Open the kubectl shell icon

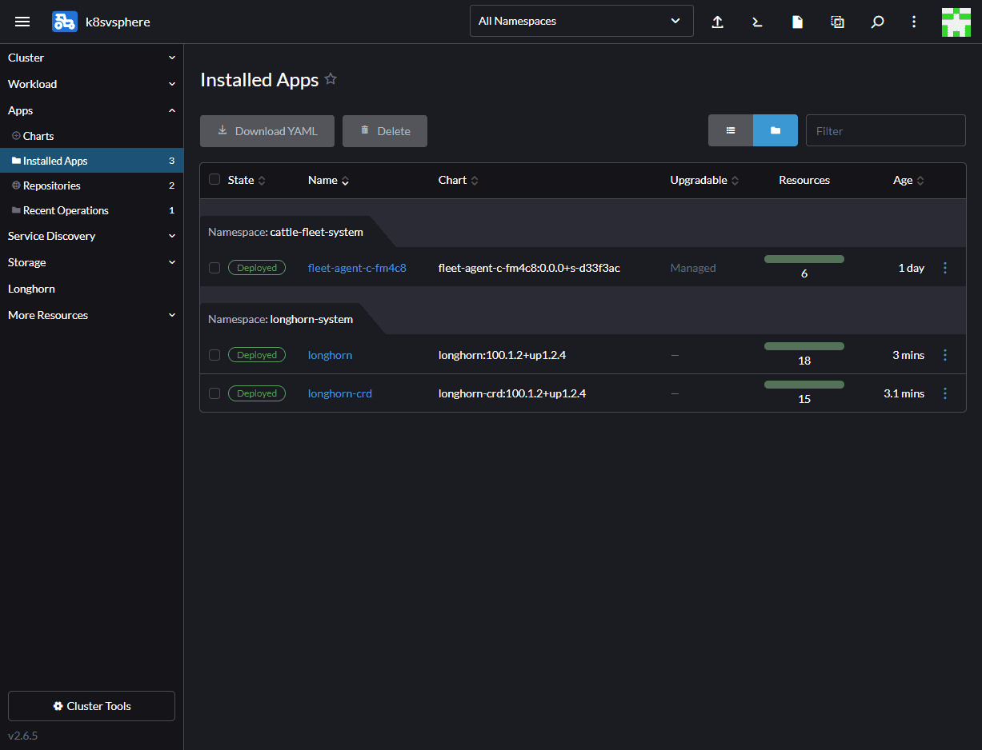(x=757, y=22)
